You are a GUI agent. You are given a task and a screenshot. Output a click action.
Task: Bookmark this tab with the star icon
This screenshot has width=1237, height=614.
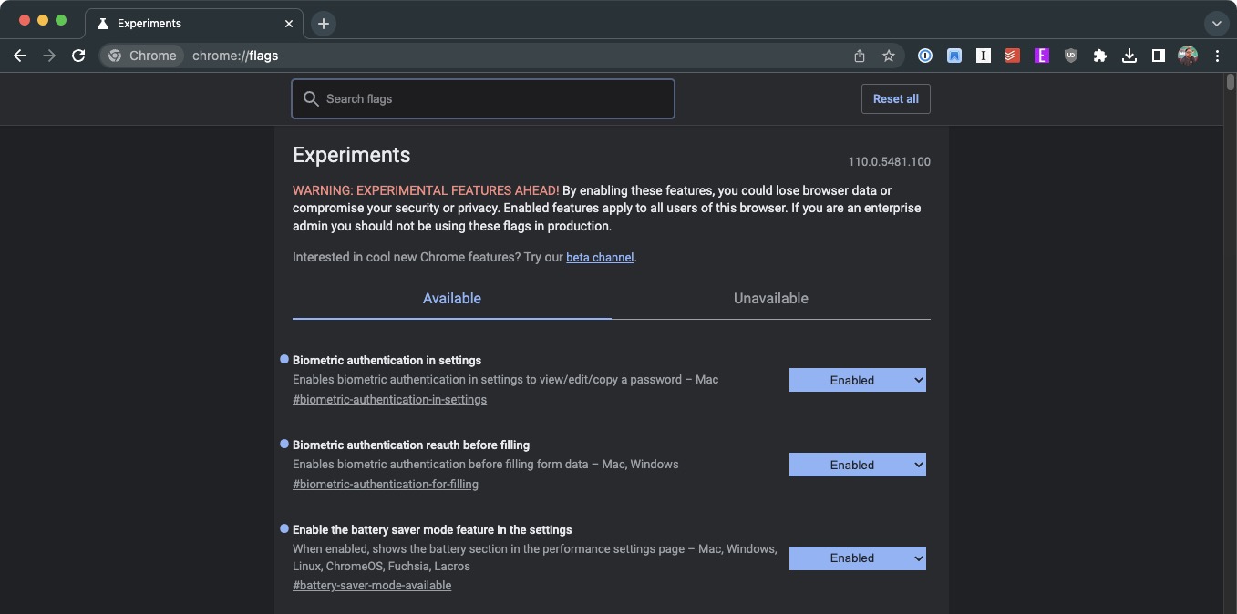coord(889,56)
